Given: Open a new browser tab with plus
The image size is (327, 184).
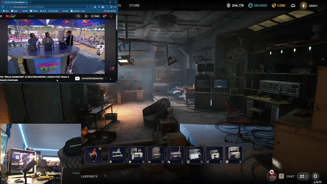Looking at the screenshot, I should pyautogui.click(x=30, y=2).
